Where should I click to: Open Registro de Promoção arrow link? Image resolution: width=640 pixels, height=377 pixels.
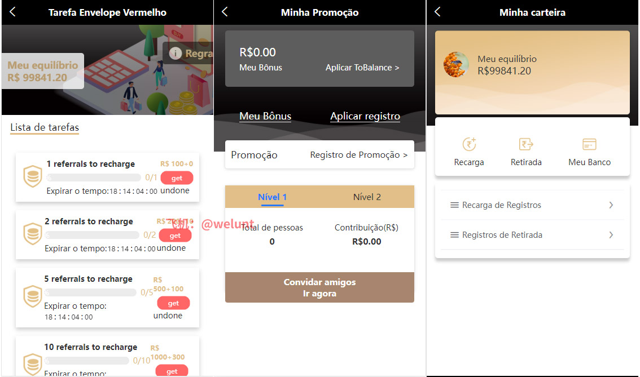point(359,155)
